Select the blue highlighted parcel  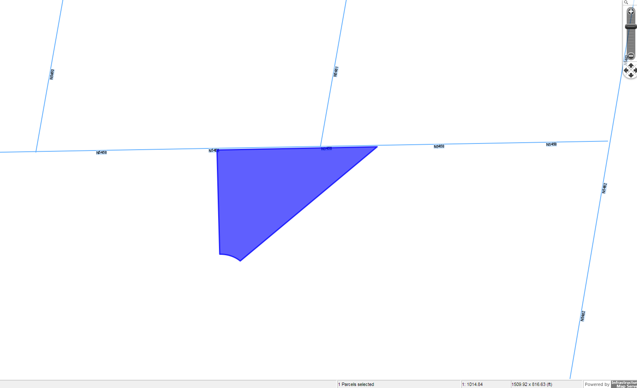264,190
